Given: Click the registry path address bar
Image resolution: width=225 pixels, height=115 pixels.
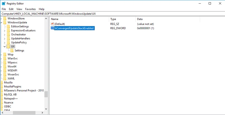Looking at the screenshot, I should coord(112,14).
